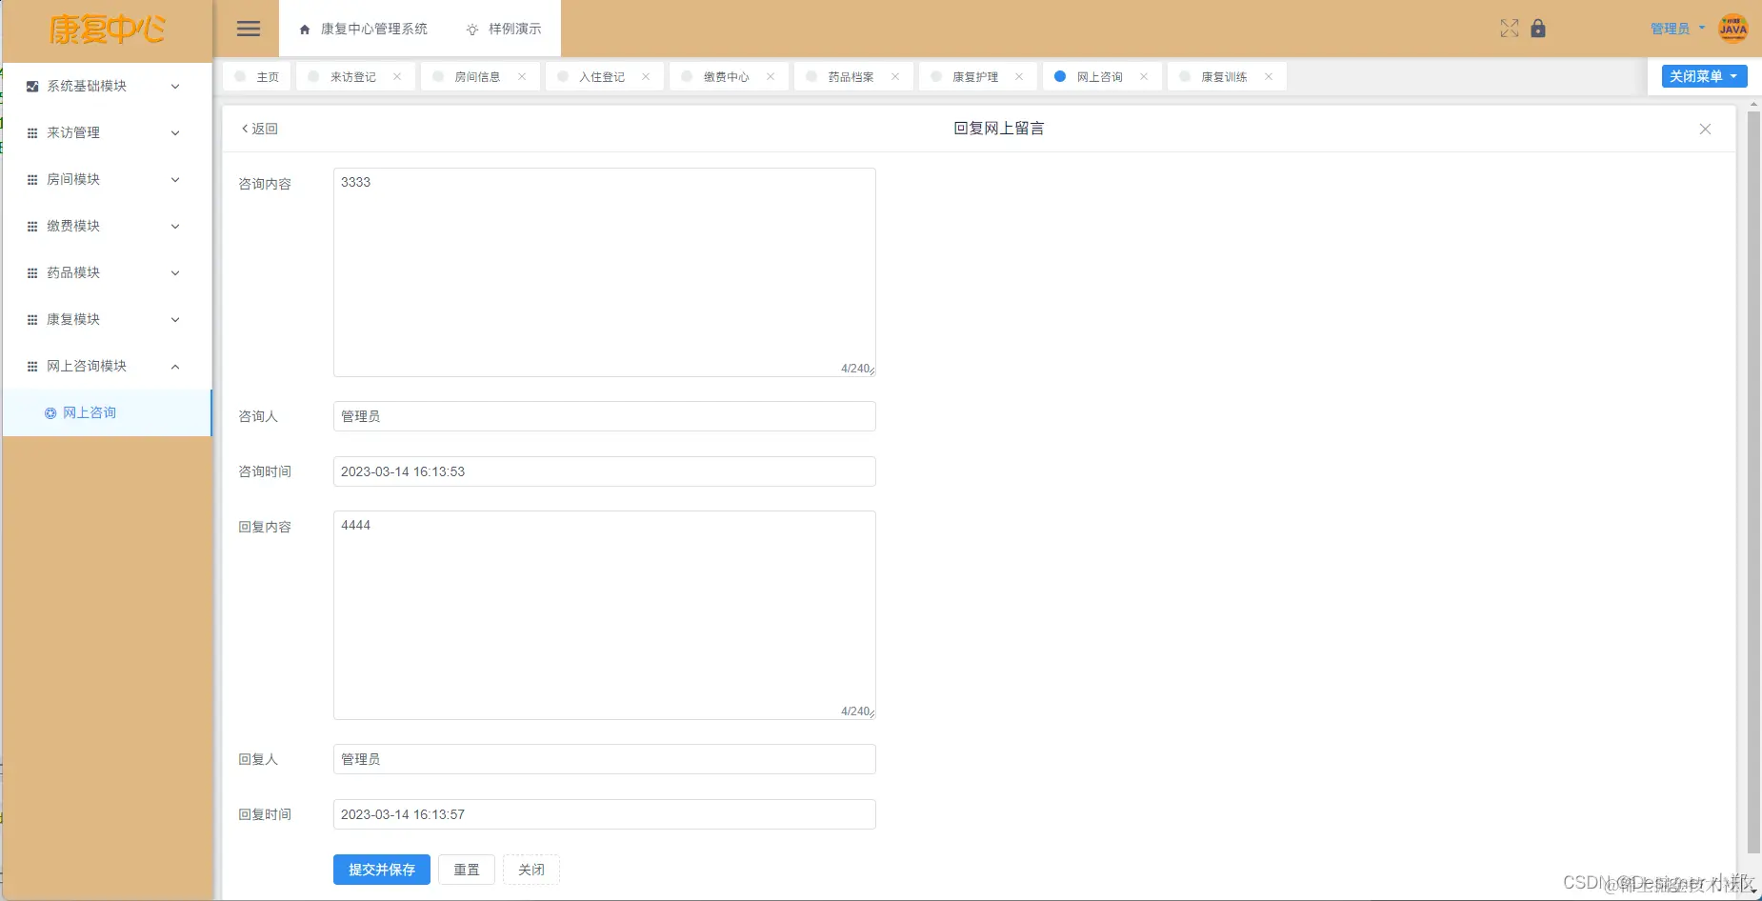Click the 关闭 button

(x=531, y=870)
